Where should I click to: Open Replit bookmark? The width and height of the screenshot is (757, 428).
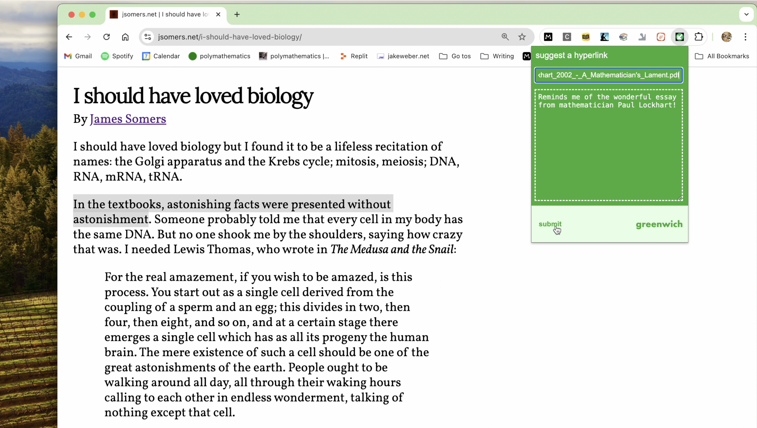click(x=354, y=56)
